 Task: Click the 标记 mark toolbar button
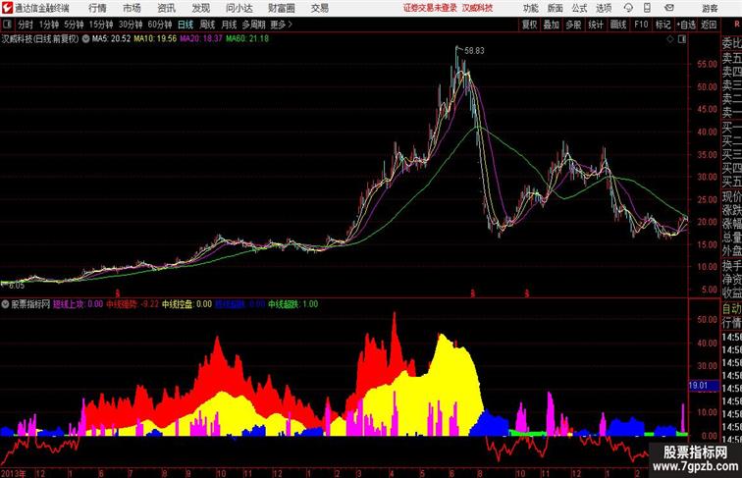[x=662, y=25]
